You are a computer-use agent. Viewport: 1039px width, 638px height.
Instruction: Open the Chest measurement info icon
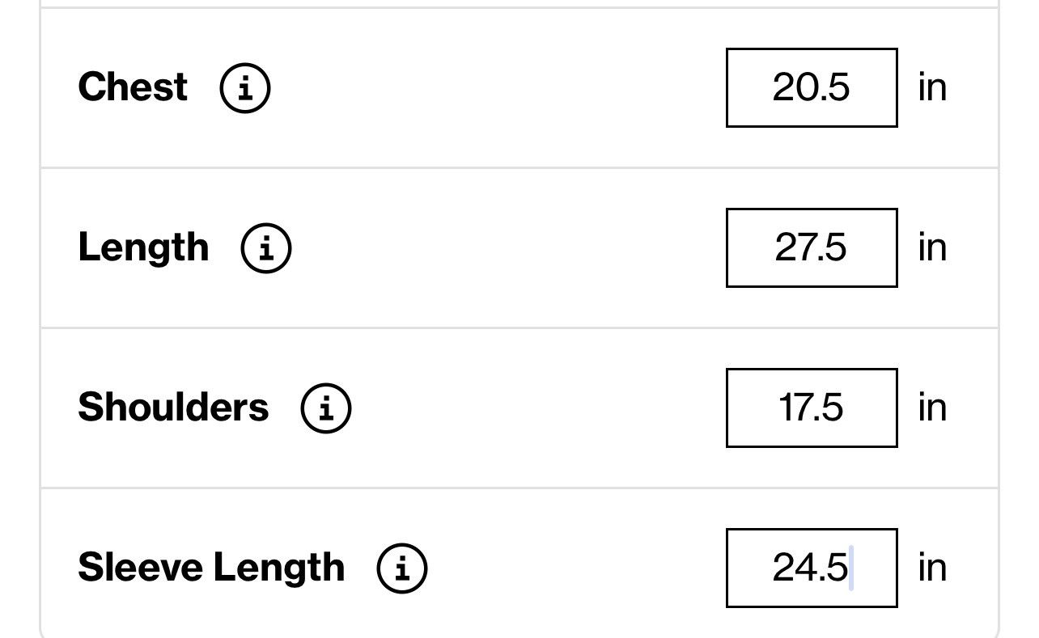point(245,87)
